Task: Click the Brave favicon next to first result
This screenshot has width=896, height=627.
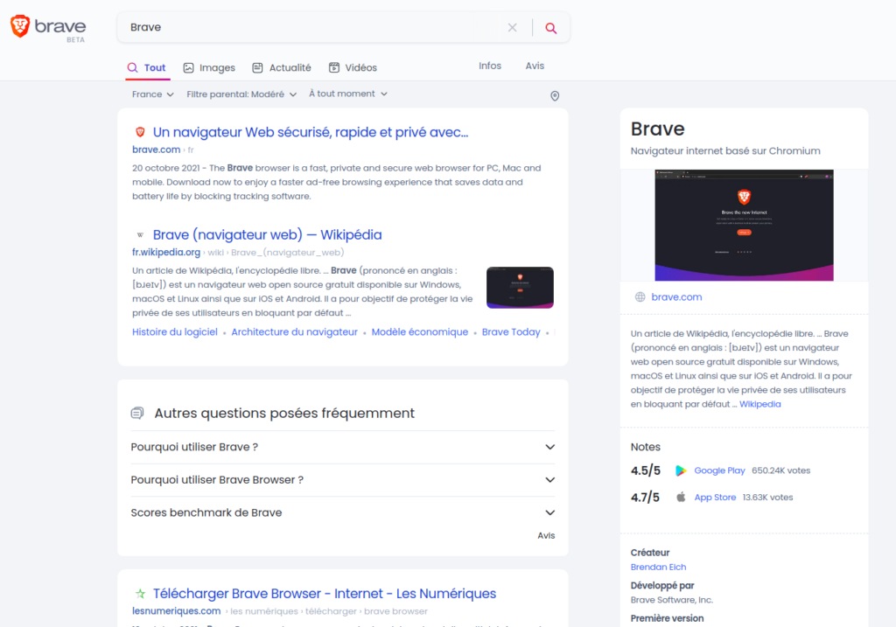Action: (140, 132)
